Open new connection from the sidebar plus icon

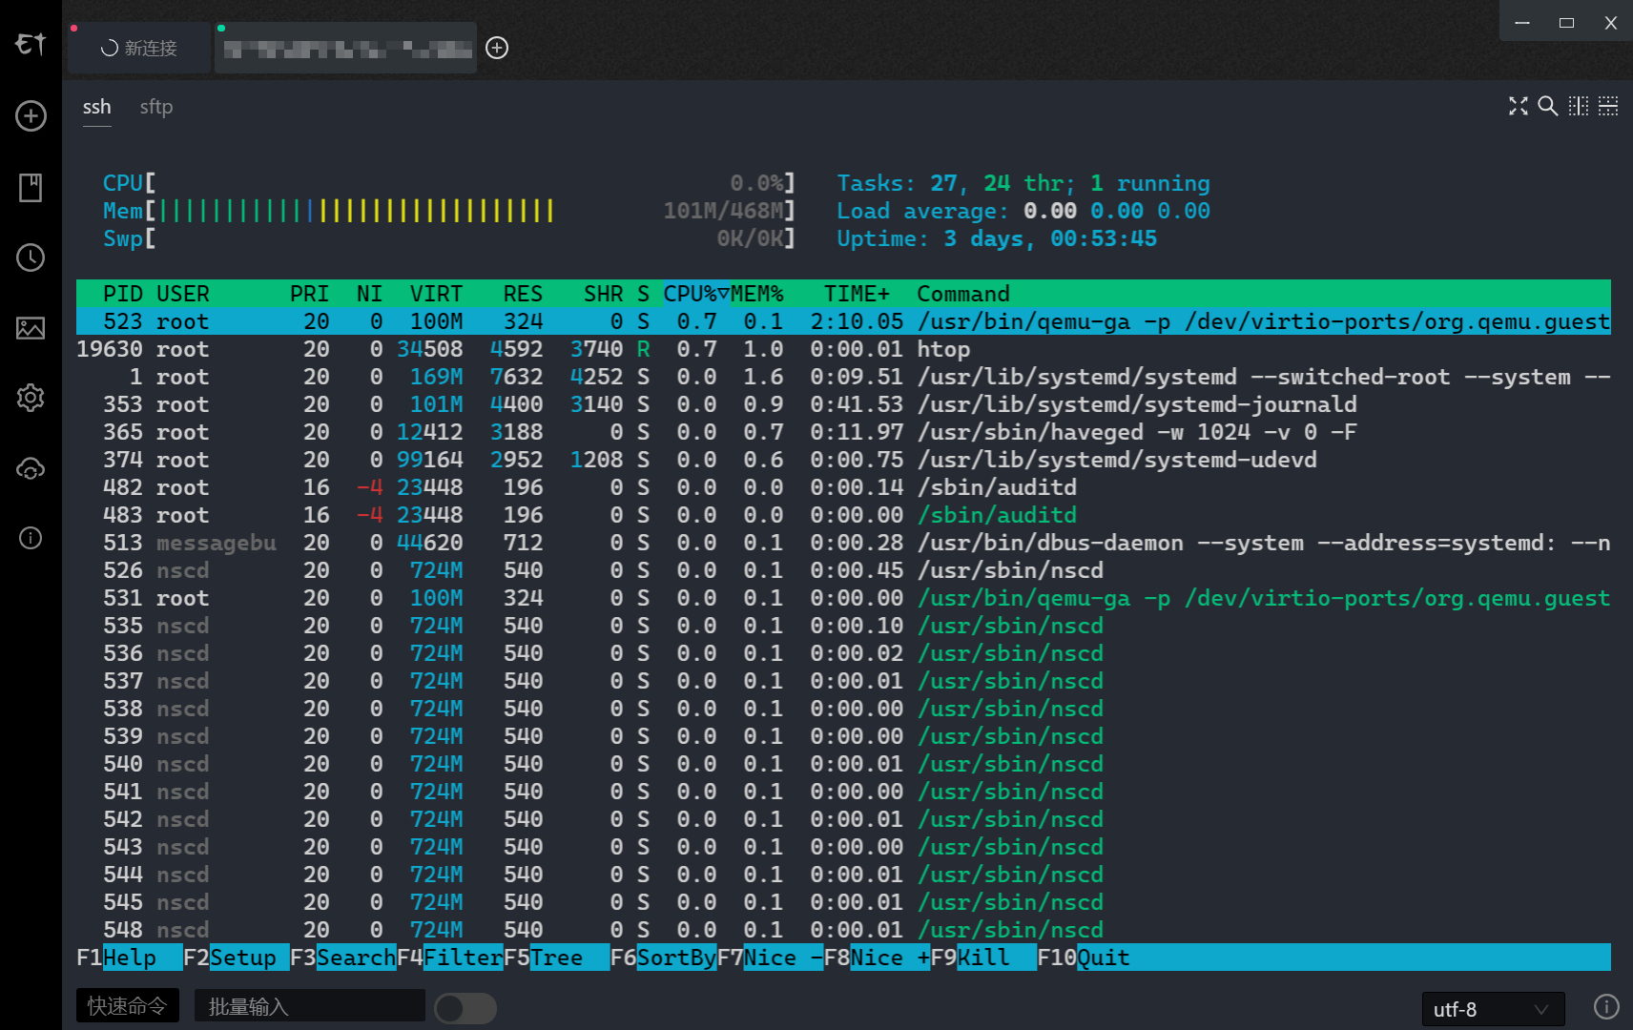(x=31, y=116)
